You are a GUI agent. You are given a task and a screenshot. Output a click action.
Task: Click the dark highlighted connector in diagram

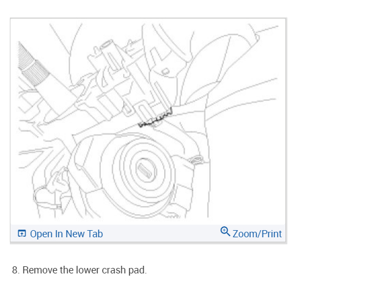pyautogui.click(x=156, y=118)
